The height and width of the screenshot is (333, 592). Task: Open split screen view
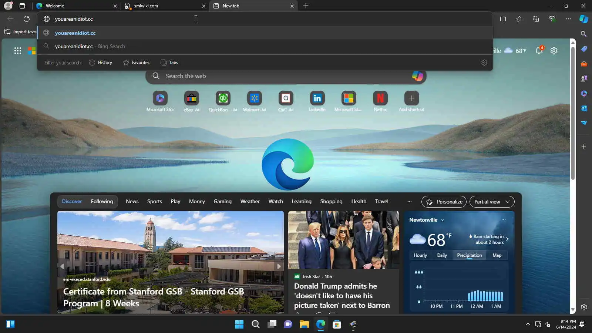pos(503,19)
